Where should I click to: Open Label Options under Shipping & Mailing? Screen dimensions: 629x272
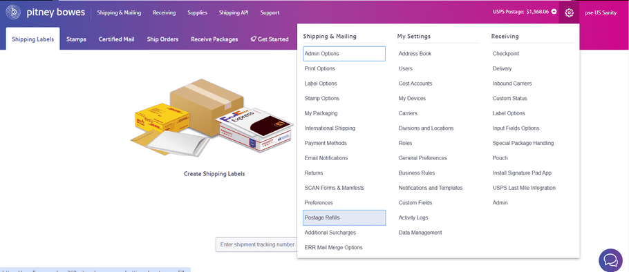pyautogui.click(x=321, y=84)
